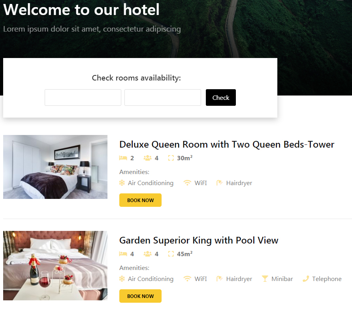352x311 pixels.
Task: Click the Deluxe Queen bedroom photo thumbnail
Action: (55, 167)
